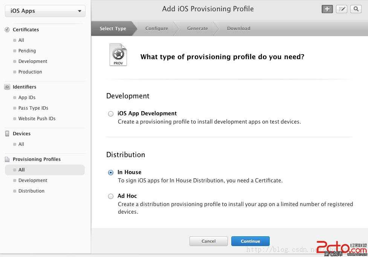Open All under Devices
The height and width of the screenshot is (257, 368).
coord(21,144)
